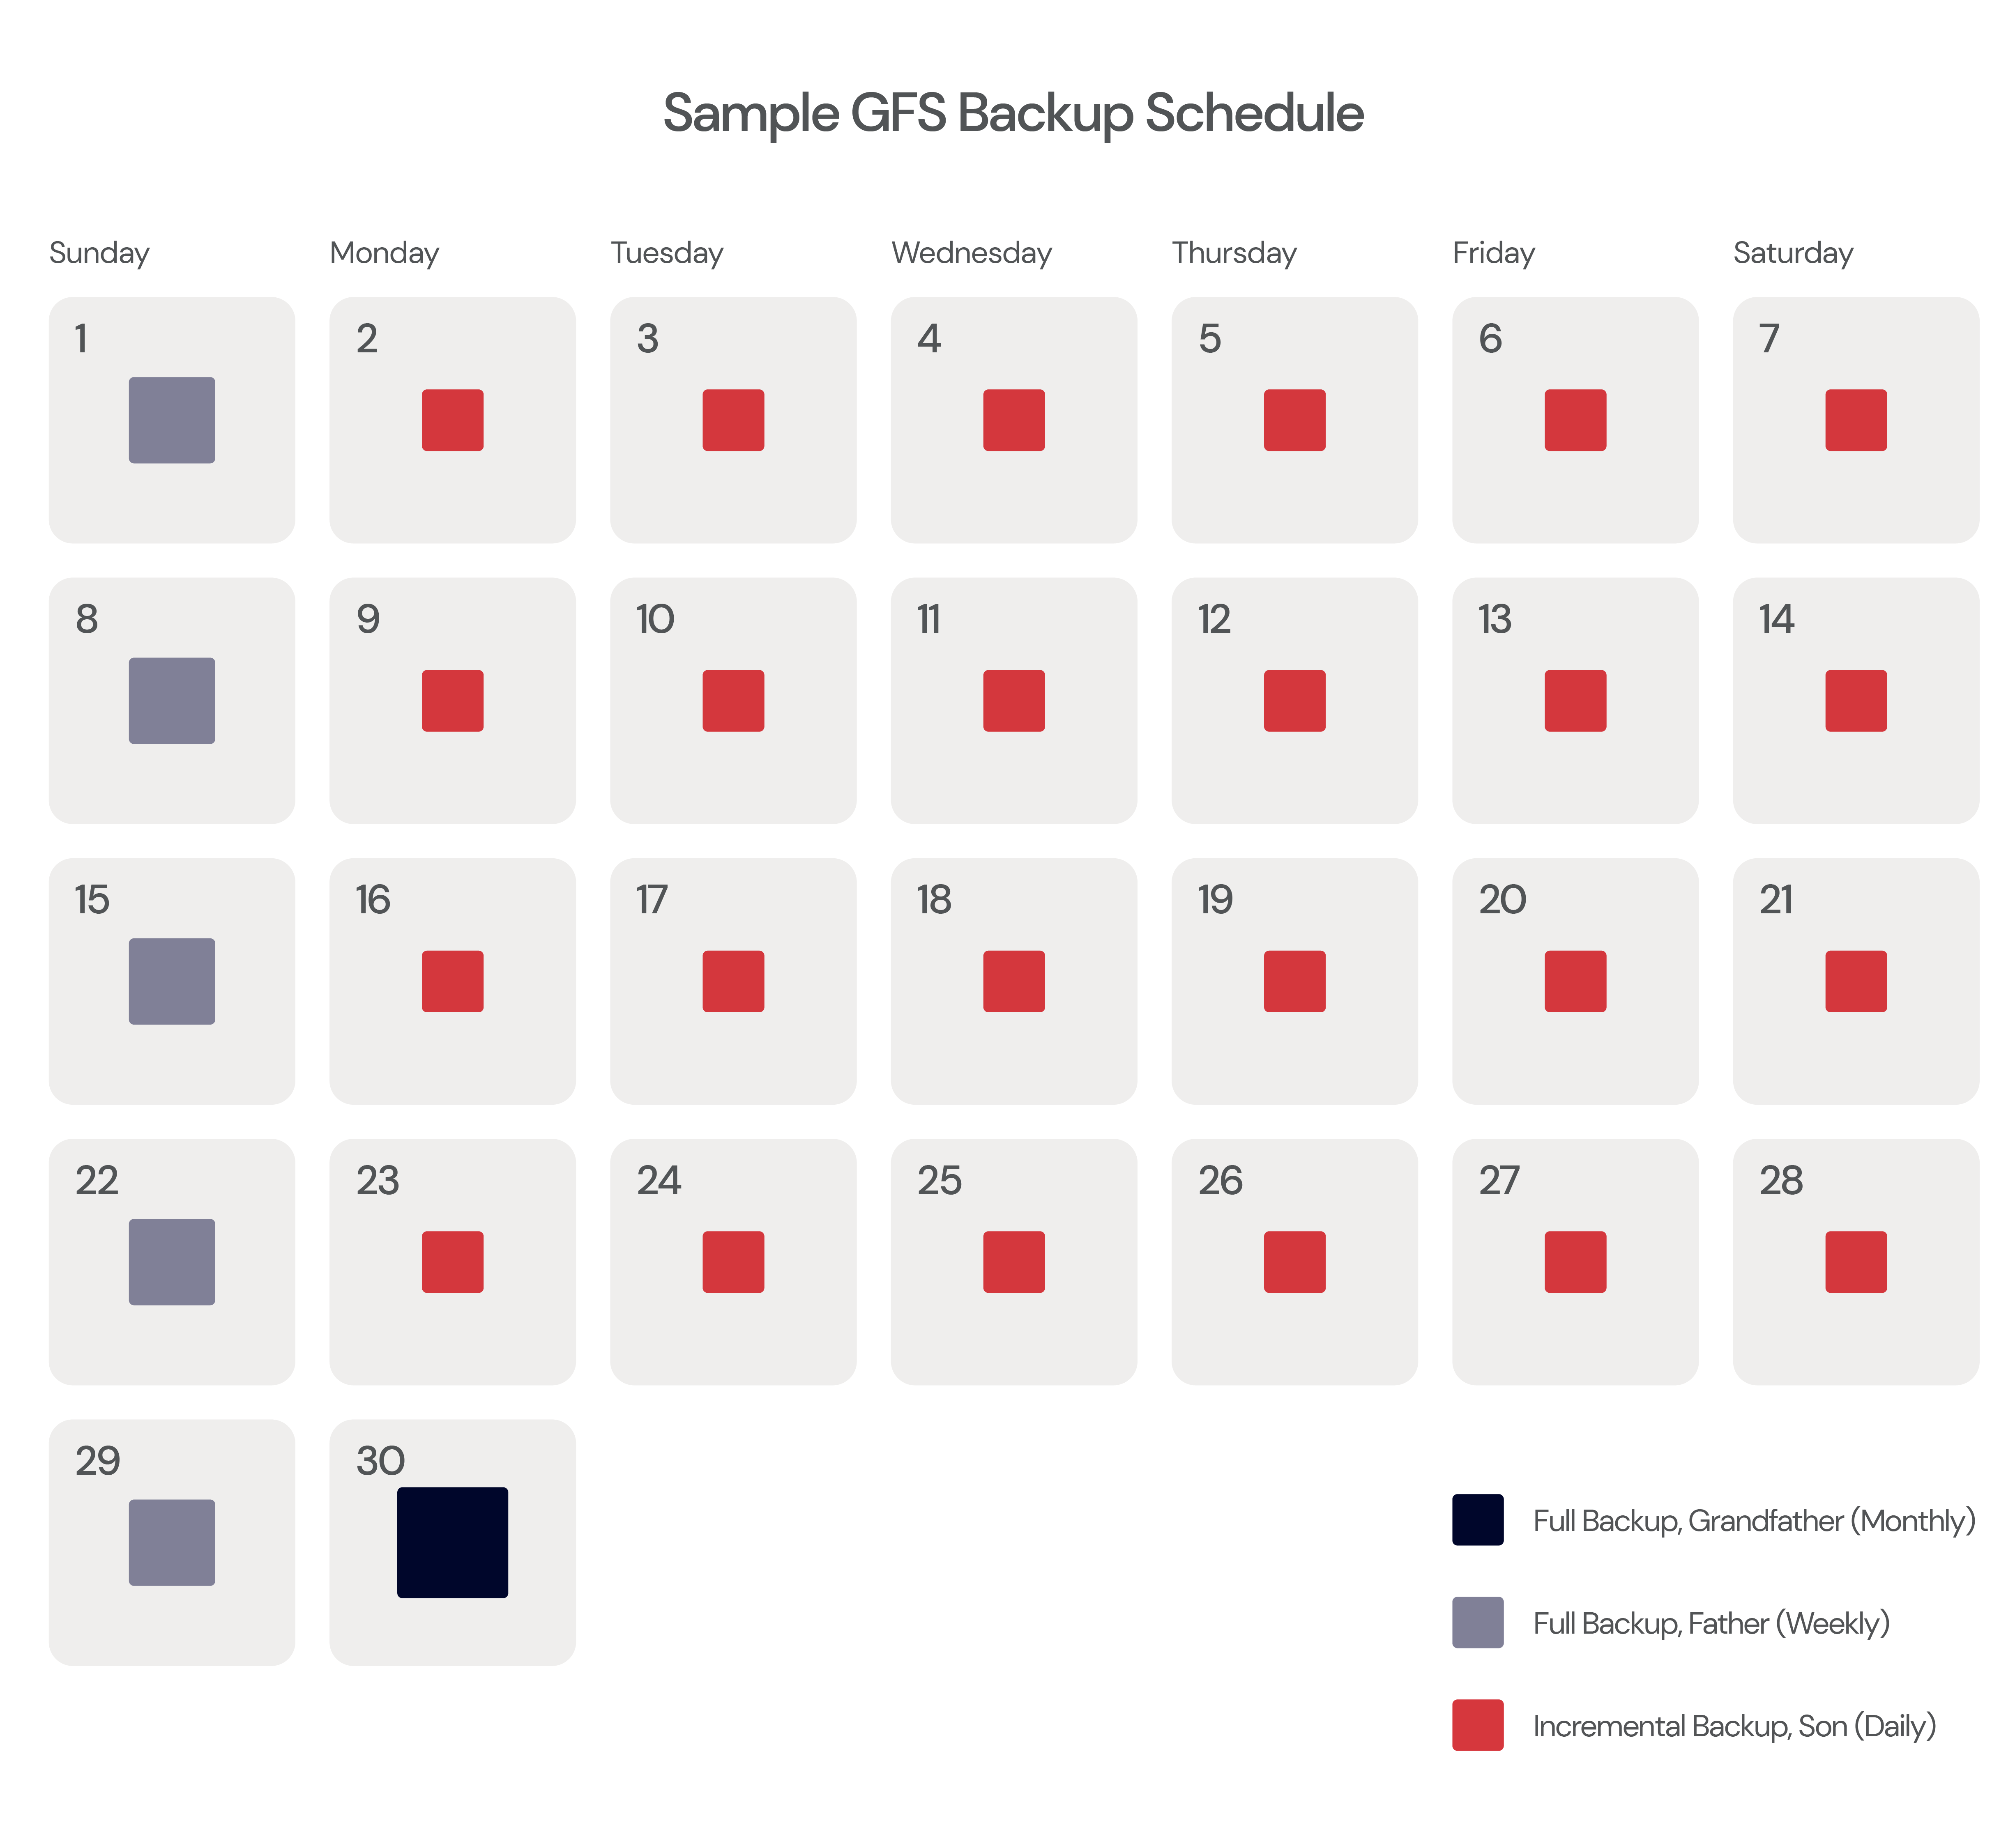The width and height of the screenshot is (2015, 1848).
Task: Select the red square on day 28
Action: click(1856, 1262)
